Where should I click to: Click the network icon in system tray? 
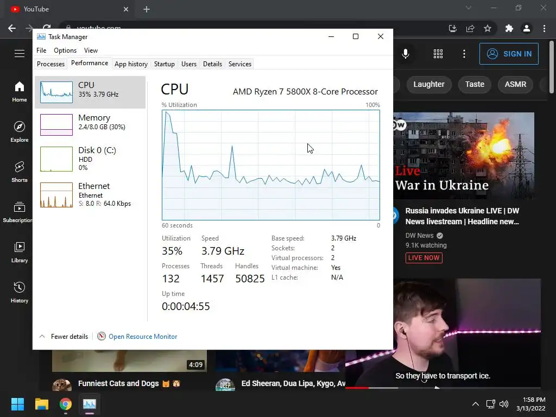(x=491, y=404)
